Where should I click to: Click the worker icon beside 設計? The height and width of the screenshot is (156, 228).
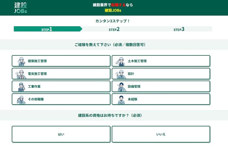coord(121,74)
